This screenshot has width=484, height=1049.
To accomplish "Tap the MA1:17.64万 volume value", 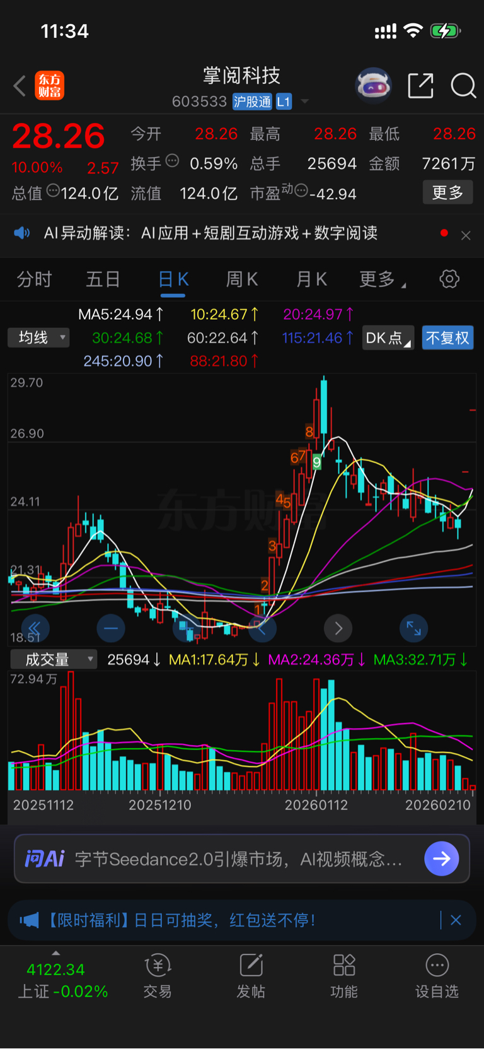I will (x=214, y=659).
